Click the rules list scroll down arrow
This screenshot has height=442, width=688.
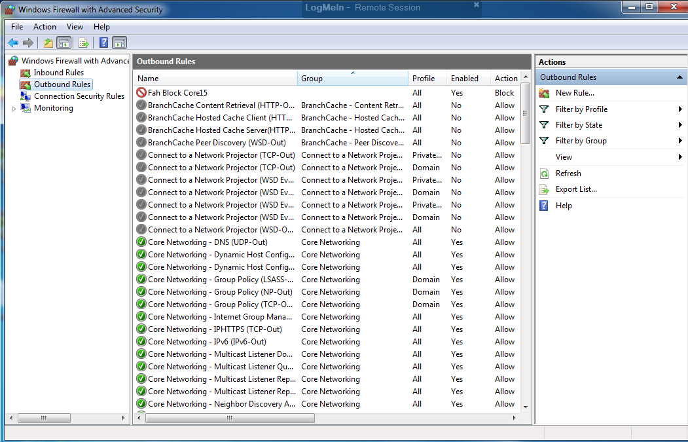[526, 407]
